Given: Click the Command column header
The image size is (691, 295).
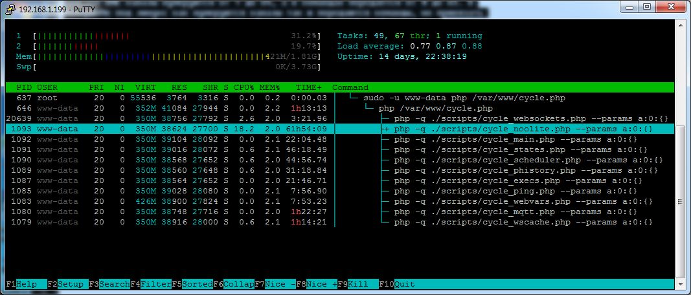Looking at the screenshot, I should tap(350, 87).
